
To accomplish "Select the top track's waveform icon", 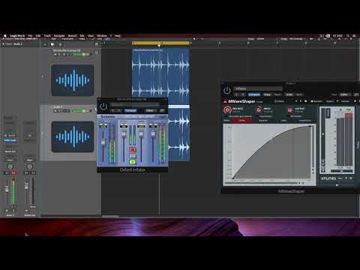I will click(x=73, y=80).
